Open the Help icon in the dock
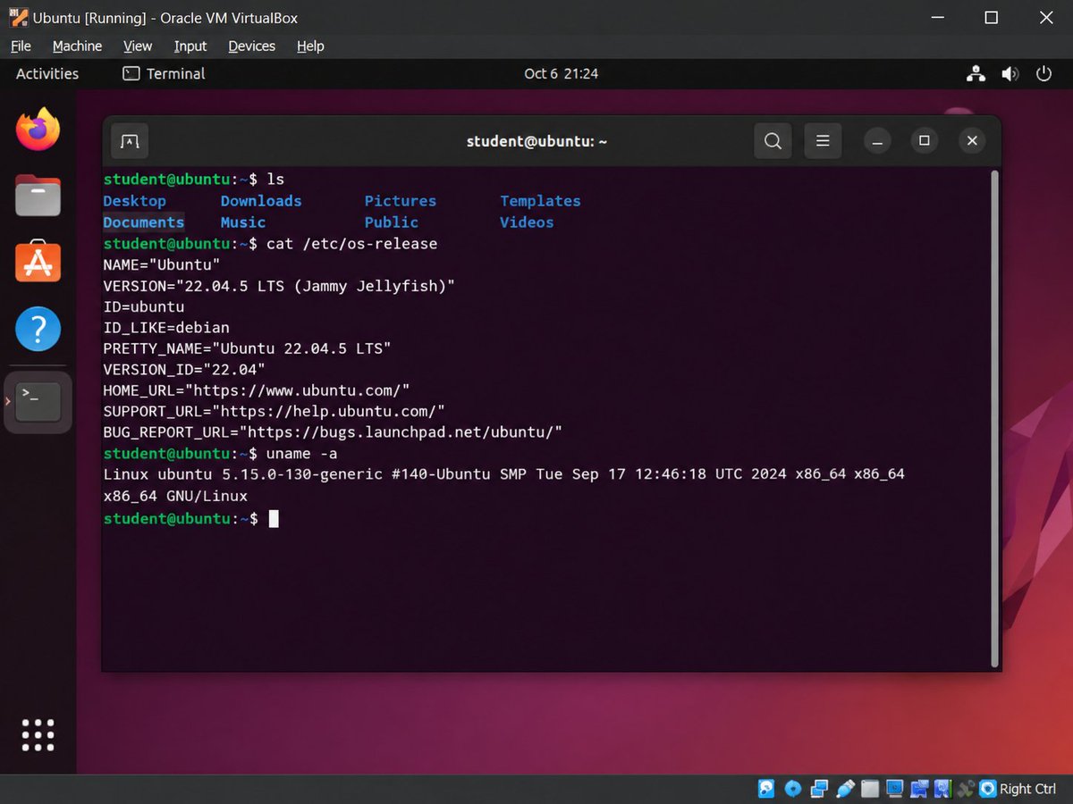1073x804 pixels. [38, 329]
